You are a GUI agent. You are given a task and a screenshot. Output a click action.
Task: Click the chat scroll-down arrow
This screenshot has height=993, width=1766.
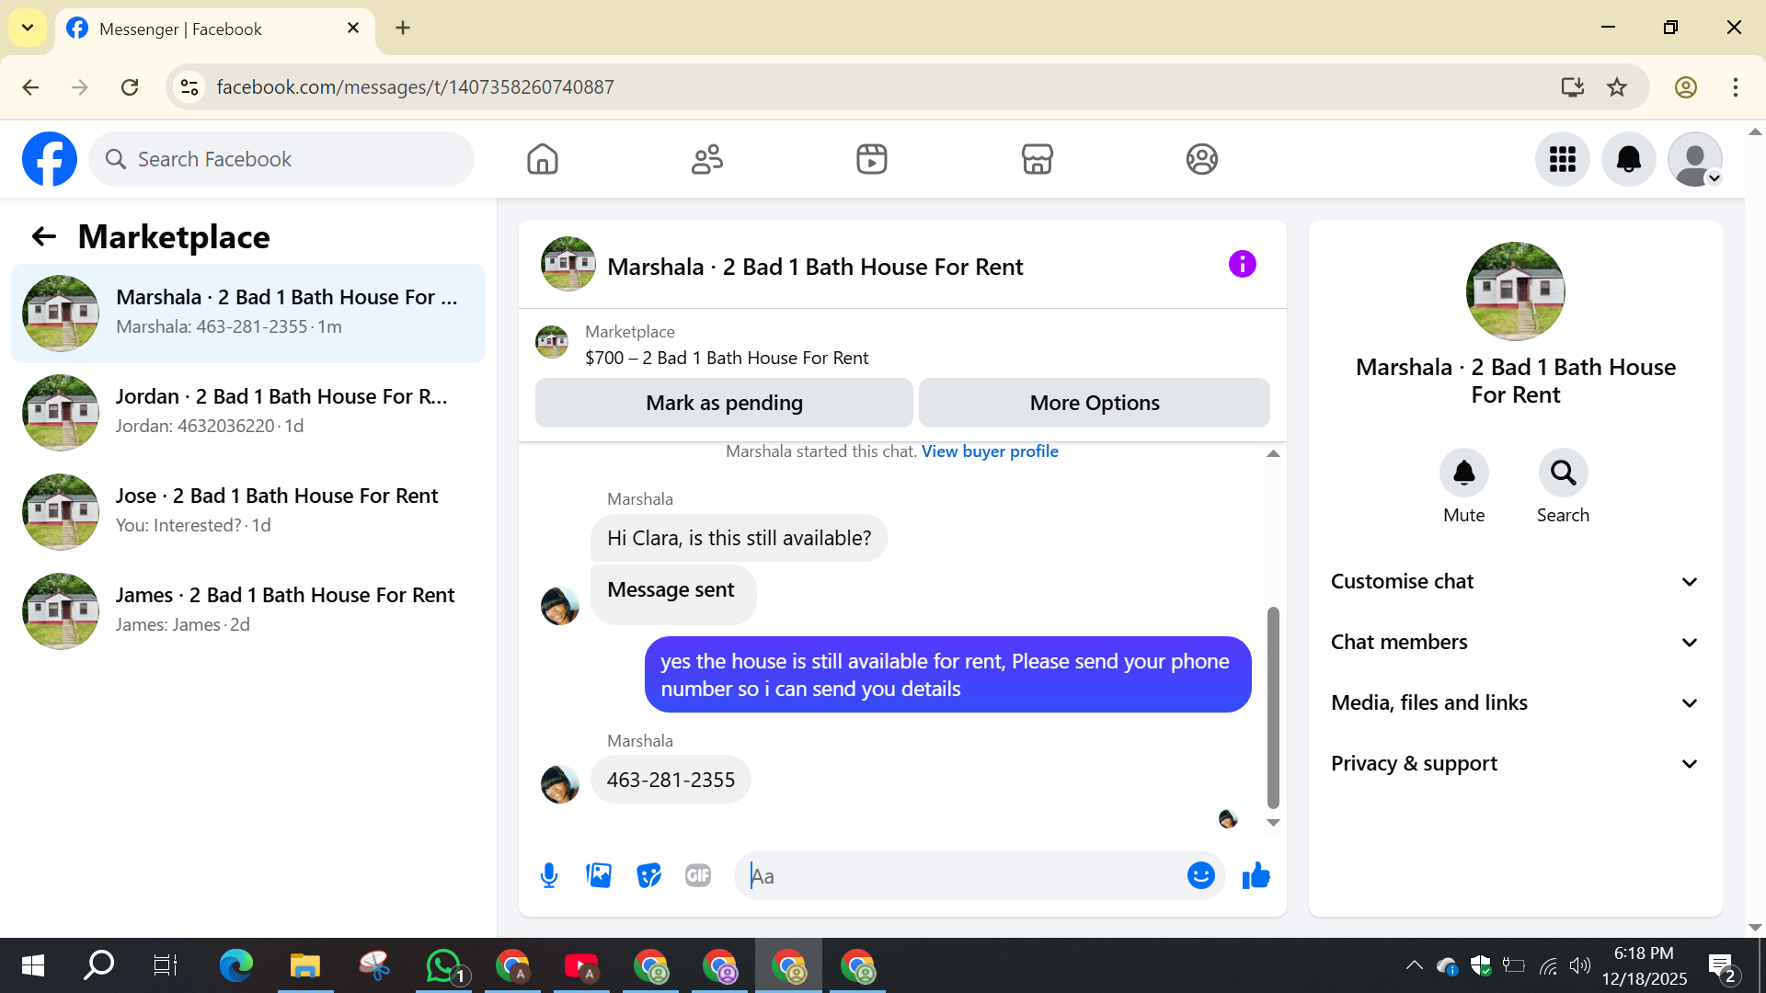[1273, 823]
